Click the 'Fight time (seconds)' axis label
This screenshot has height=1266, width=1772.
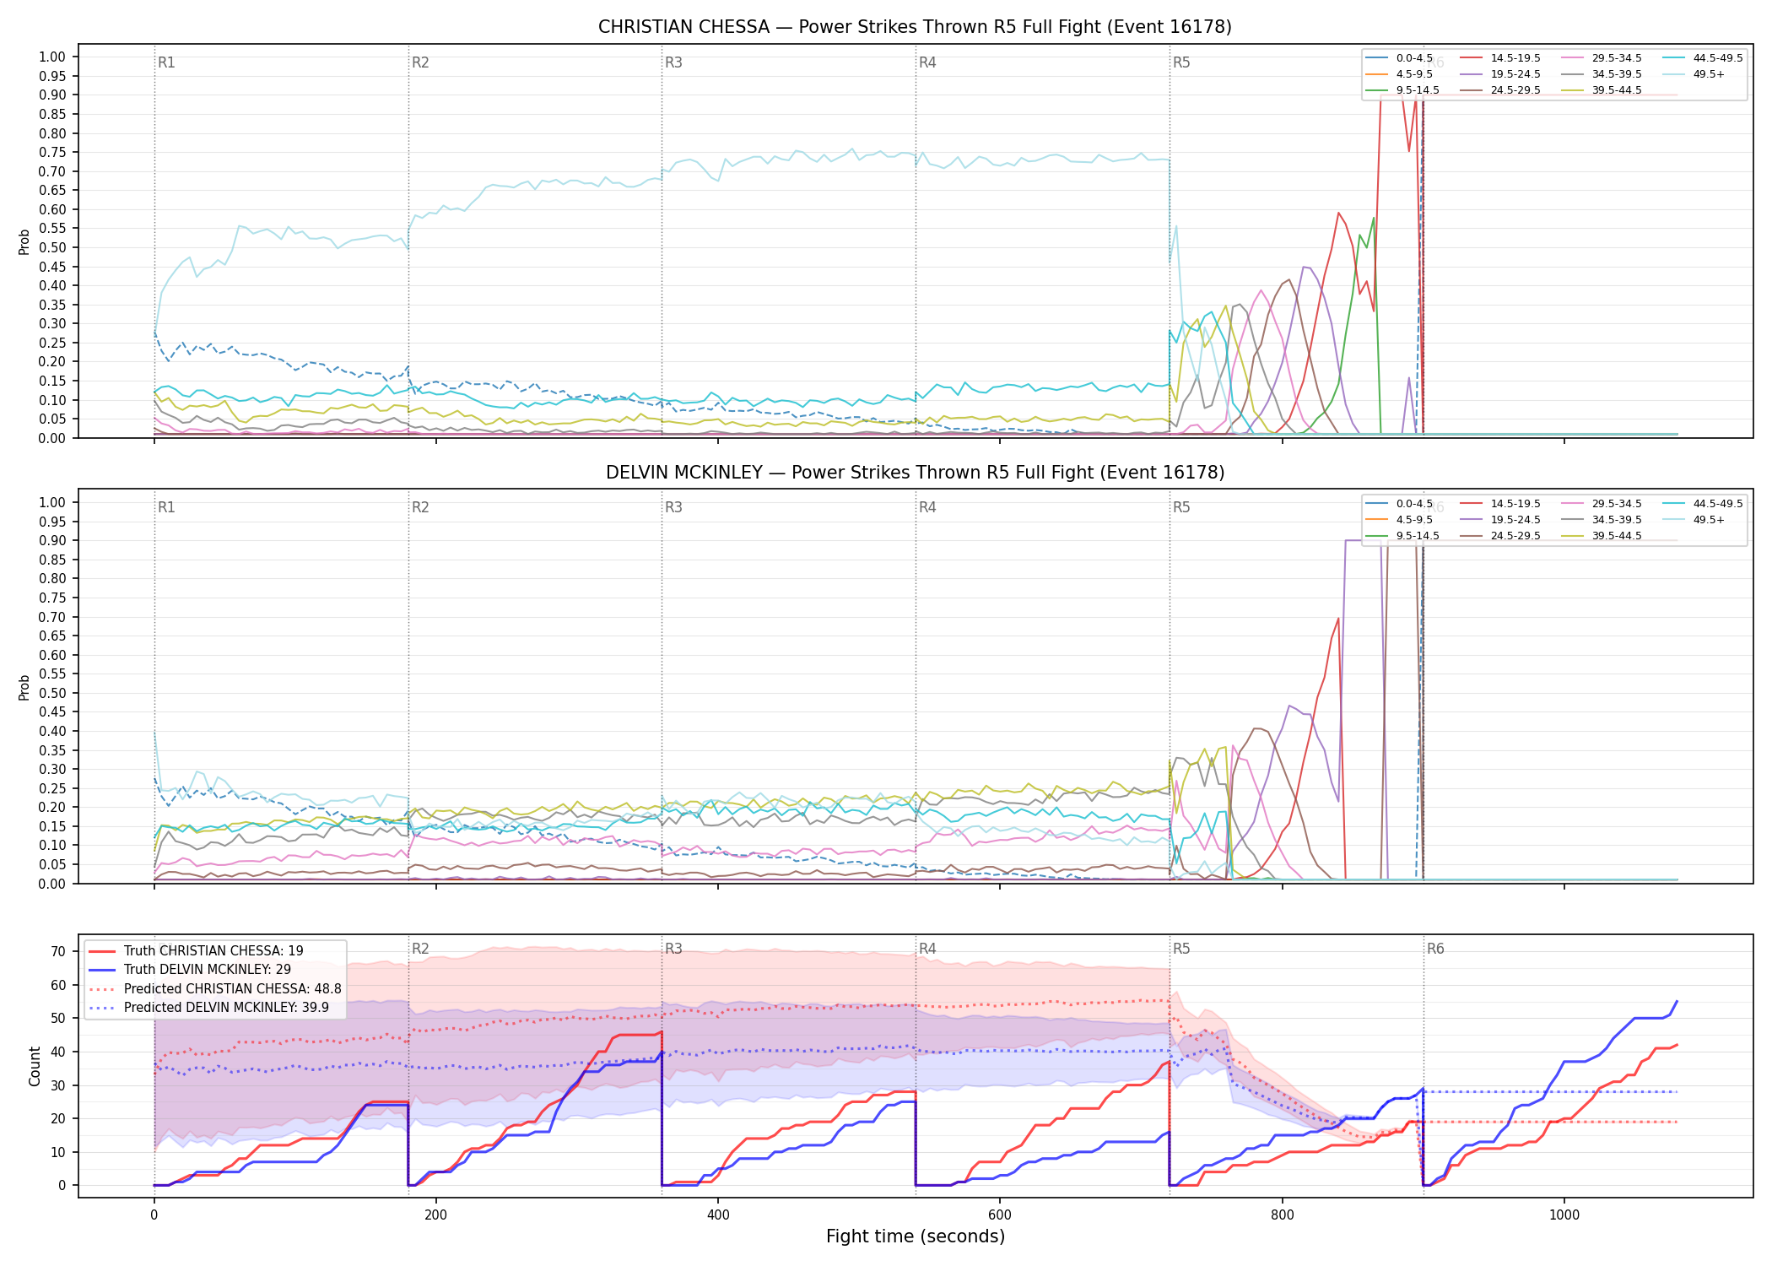(916, 1236)
